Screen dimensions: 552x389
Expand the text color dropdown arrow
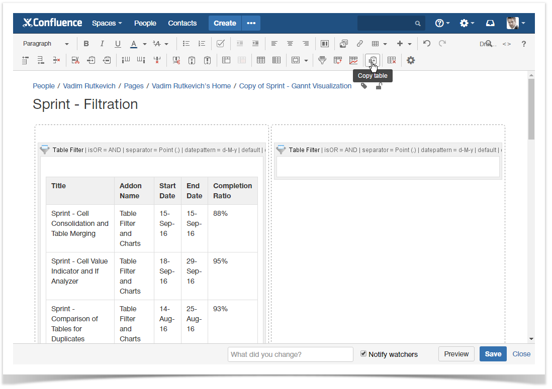(145, 44)
